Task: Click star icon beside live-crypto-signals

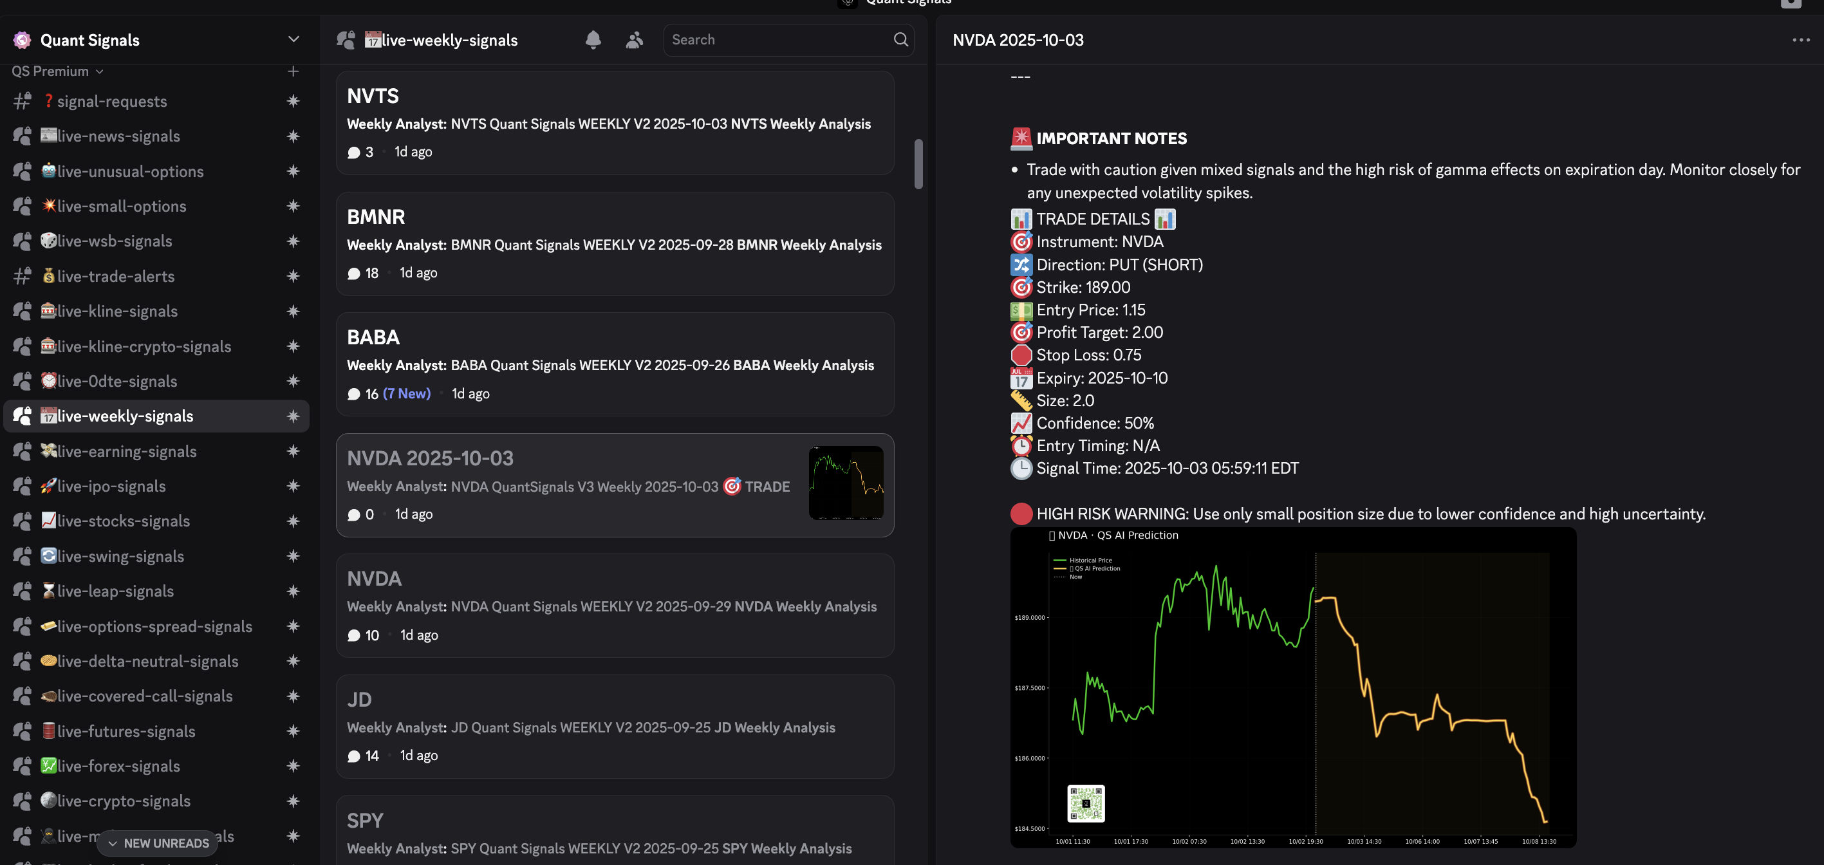Action: [x=293, y=801]
